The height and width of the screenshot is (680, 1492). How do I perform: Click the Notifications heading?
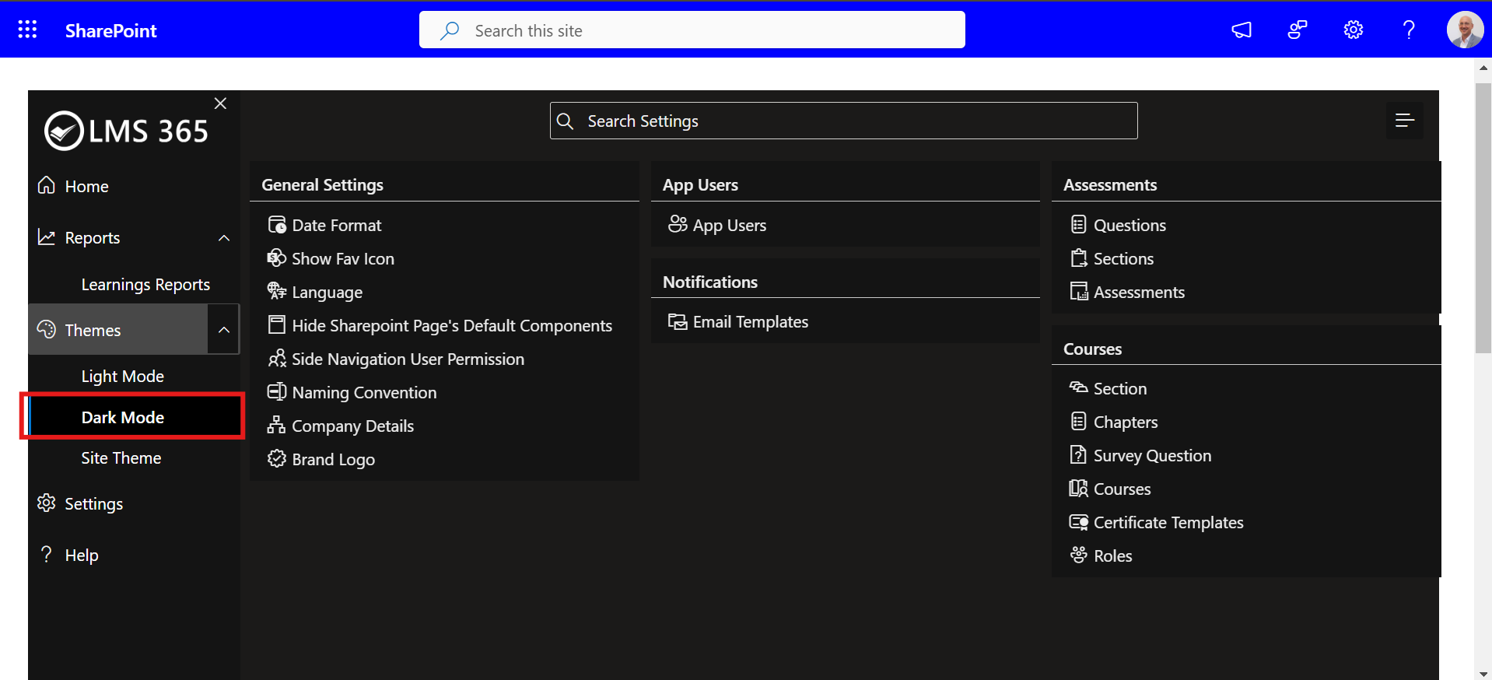(709, 282)
